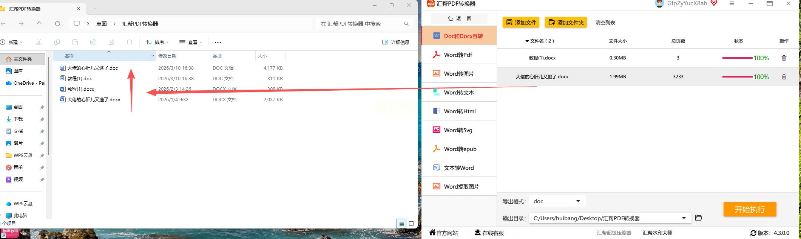
Task: Select the Word转Svg option
Action: click(459, 130)
